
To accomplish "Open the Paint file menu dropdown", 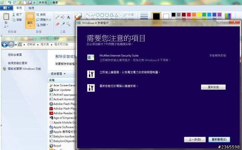I will (6, 8).
